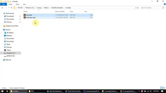Viewport: 166px width, 93px height.
Task: Select the advt.php file
Action: (58, 15)
